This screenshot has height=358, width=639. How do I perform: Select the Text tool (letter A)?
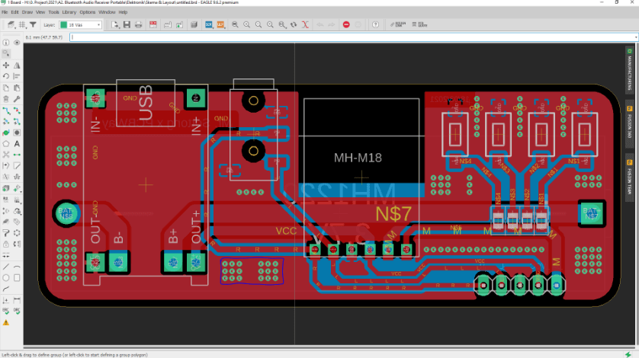click(17, 143)
